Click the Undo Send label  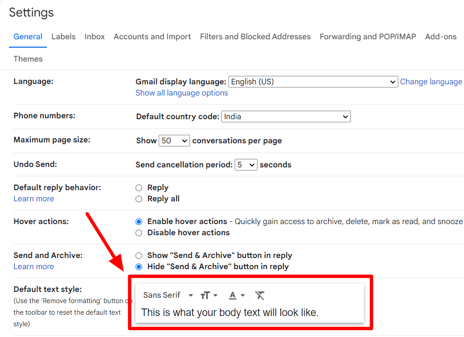pos(35,164)
